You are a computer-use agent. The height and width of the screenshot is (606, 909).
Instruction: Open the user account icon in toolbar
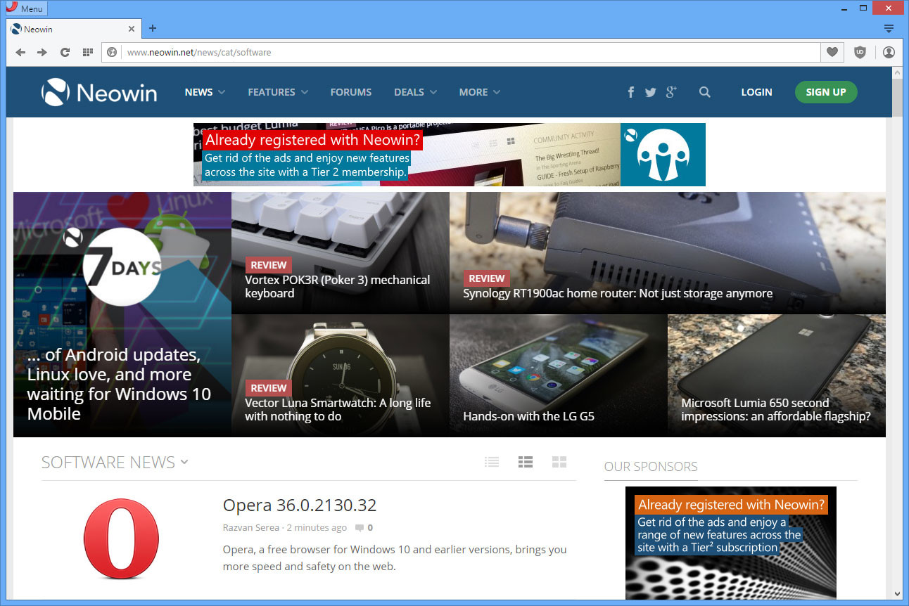pos(889,52)
